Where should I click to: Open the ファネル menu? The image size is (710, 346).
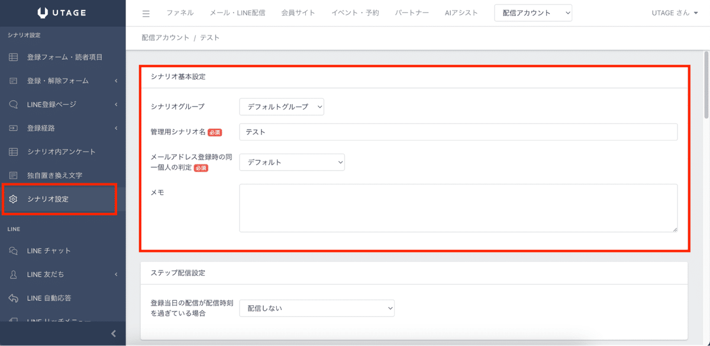coord(180,13)
